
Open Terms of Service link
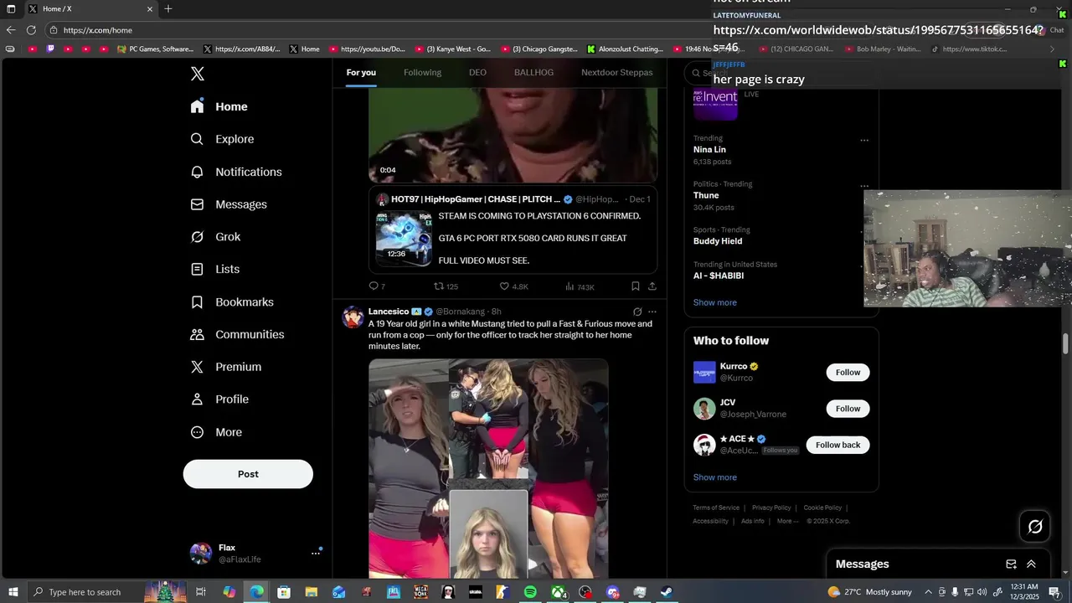tap(716, 508)
